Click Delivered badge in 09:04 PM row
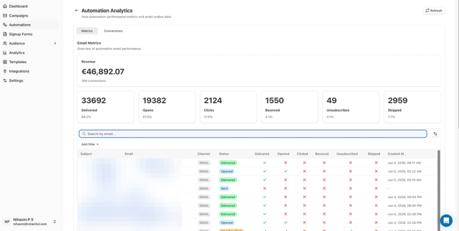The width and height of the screenshot is (459, 231). [x=228, y=197]
